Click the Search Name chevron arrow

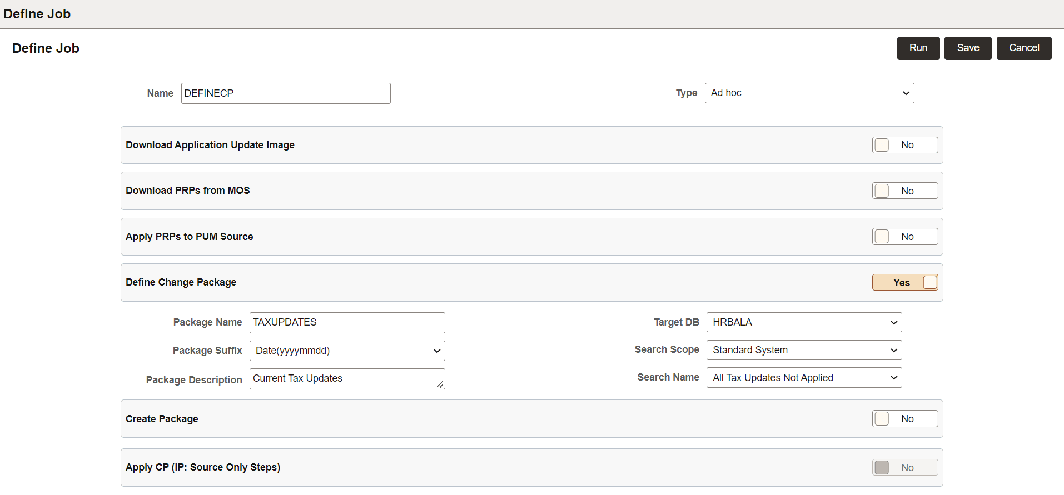pyautogui.click(x=894, y=378)
